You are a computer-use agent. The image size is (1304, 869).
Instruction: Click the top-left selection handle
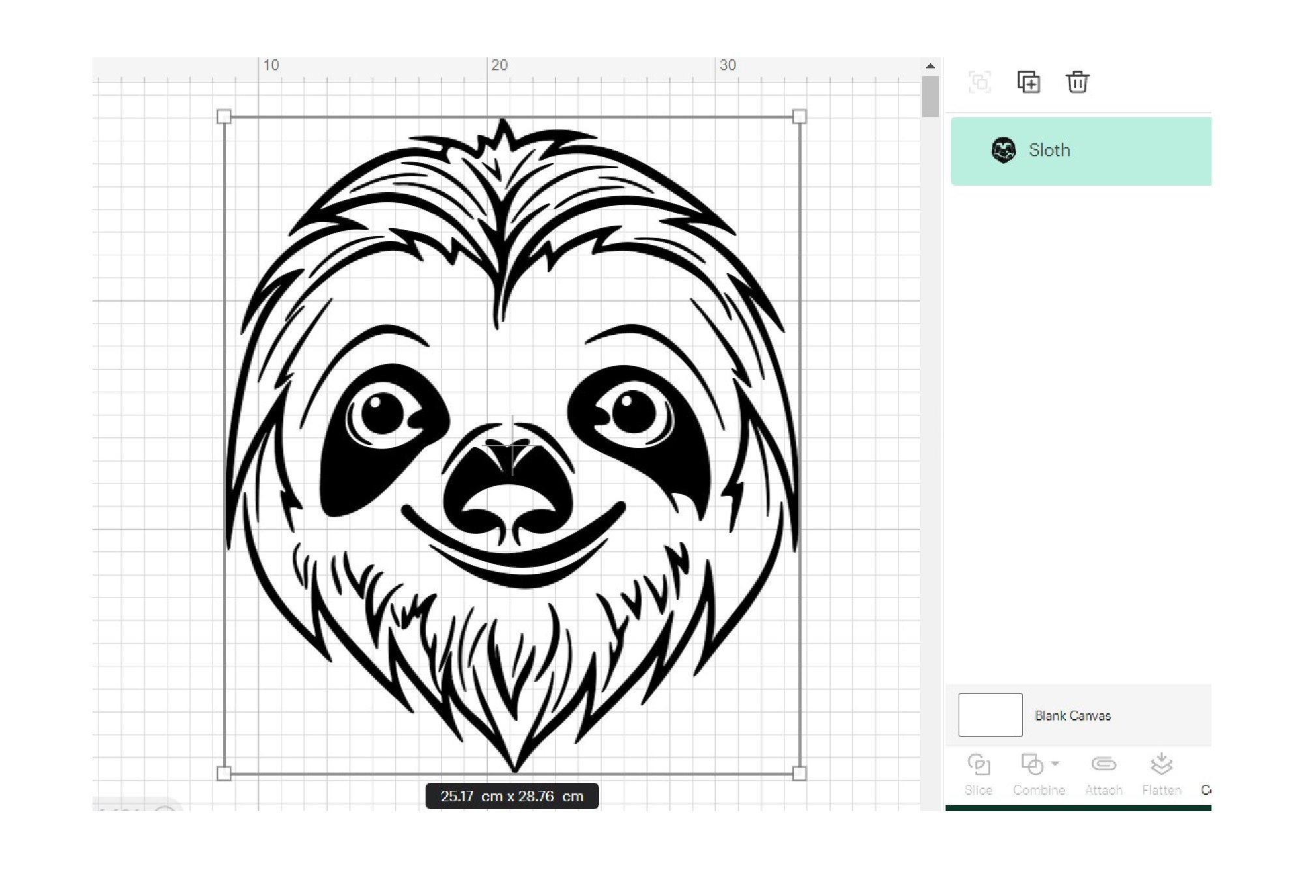(224, 117)
